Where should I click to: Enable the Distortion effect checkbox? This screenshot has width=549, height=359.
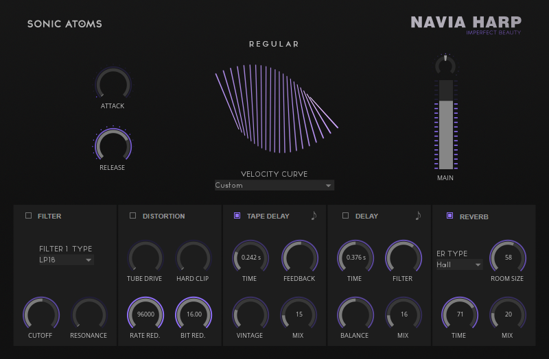click(x=133, y=216)
